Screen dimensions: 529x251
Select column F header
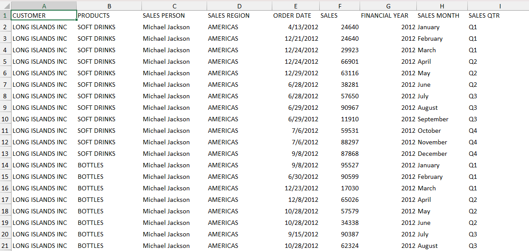pyautogui.click(x=339, y=6)
